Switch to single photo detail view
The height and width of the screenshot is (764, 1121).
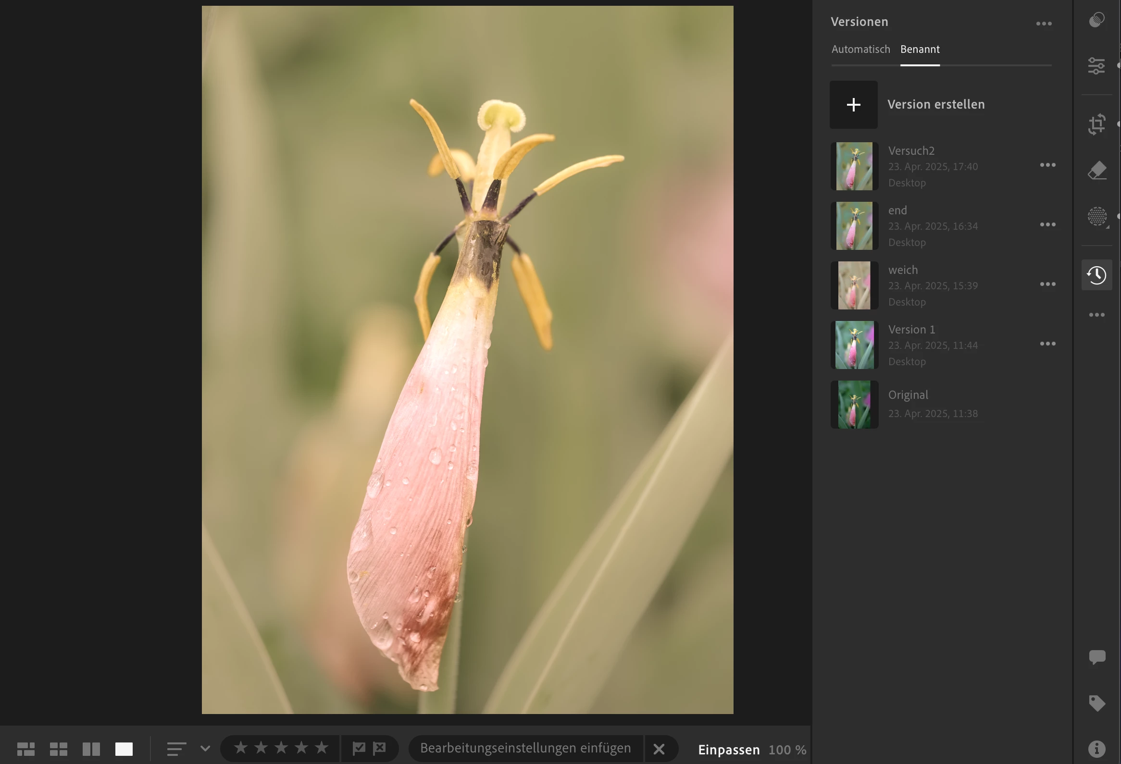click(124, 749)
